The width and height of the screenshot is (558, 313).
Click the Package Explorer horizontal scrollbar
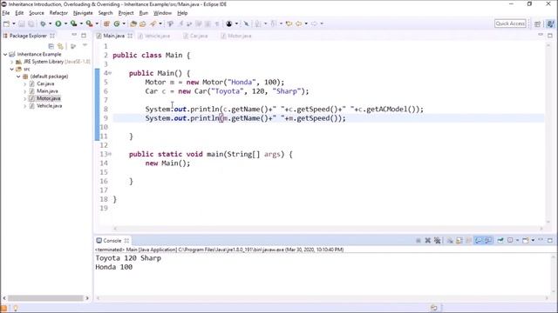tap(45, 298)
